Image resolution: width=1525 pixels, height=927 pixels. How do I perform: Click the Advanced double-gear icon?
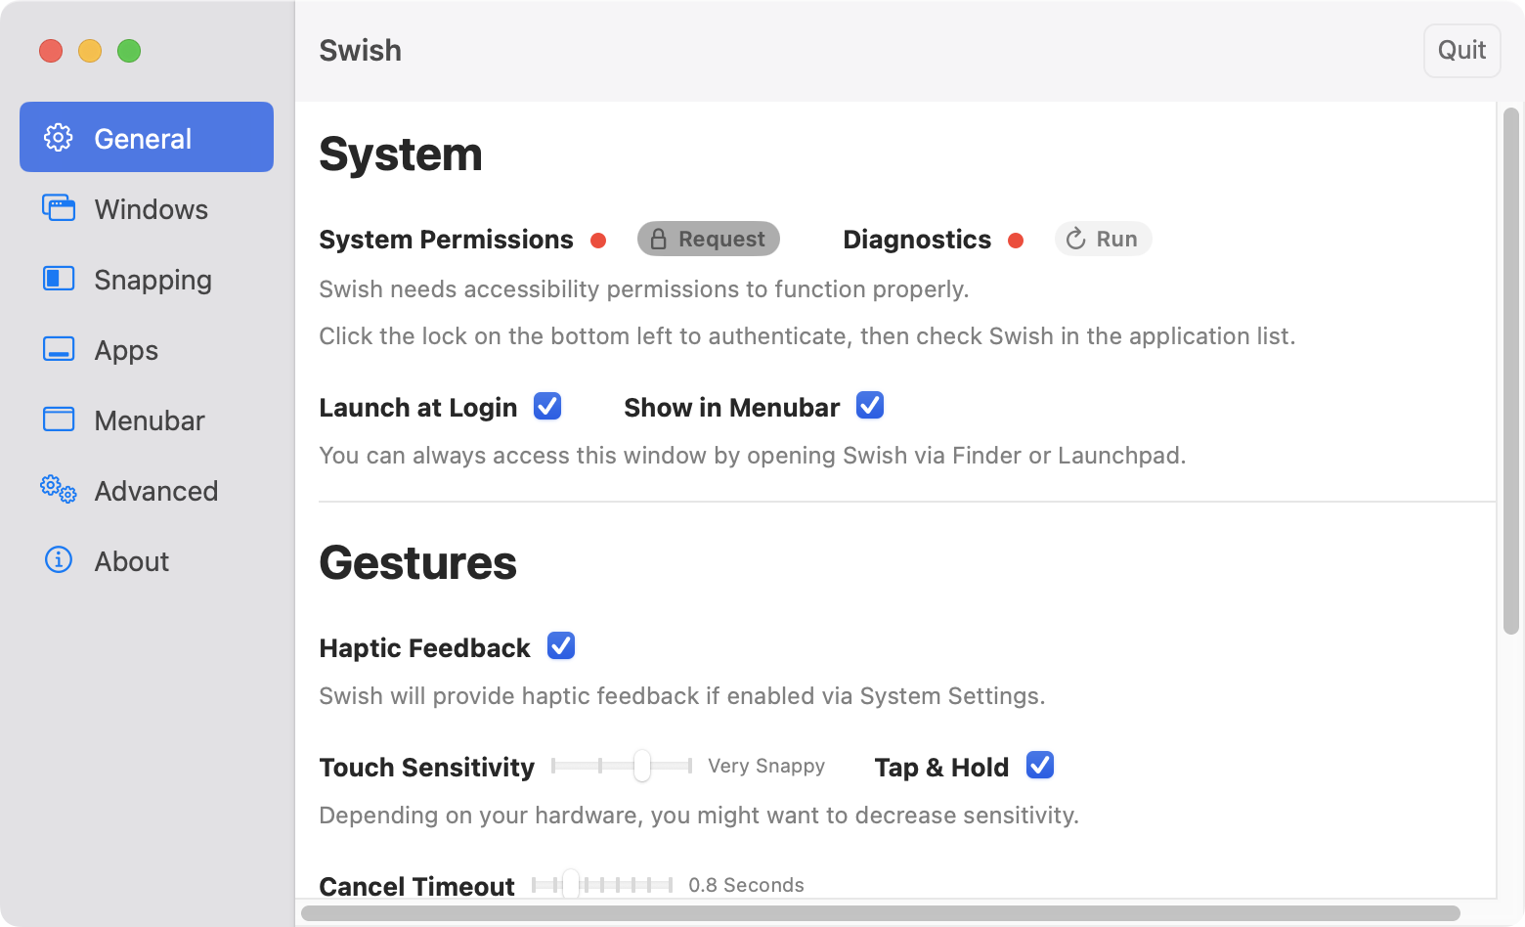click(x=59, y=490)
